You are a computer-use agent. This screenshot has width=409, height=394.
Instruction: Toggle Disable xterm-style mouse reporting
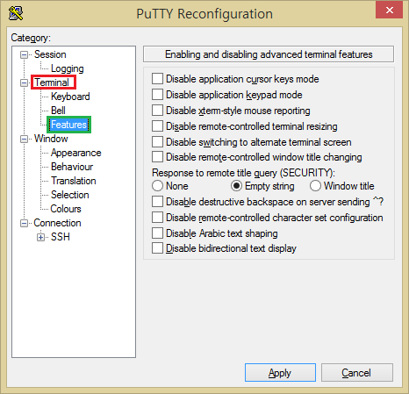[x=157, y=111]
